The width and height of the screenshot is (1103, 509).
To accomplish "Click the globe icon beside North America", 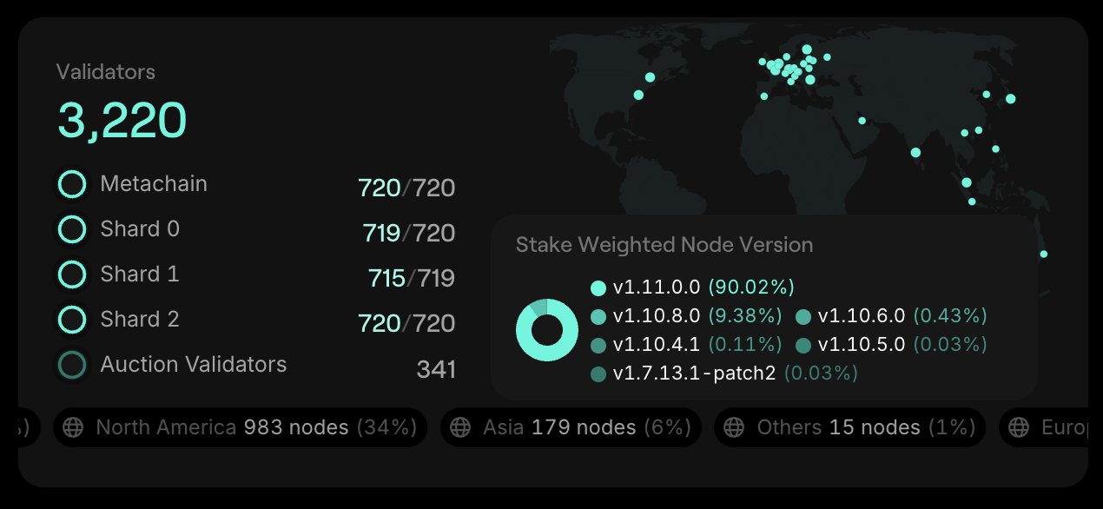I will click(74, 427).
